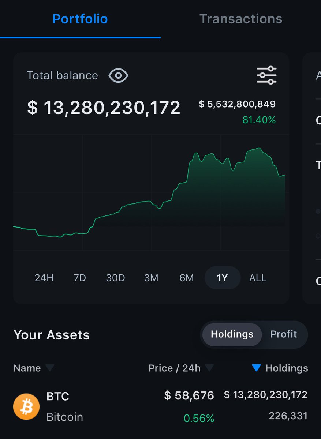The width and height of the screenshot is (321, 439).
Task: Select the Holdings toggle option
Action: pyautogui.click(x=231, y=334)
